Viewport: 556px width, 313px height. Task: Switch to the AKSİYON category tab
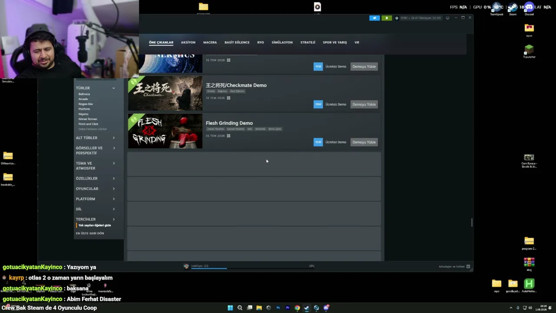tap(188, 43)
